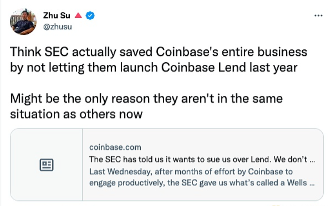The width and height of the screenshot is (332, 206).
Task: Click the ellipsis ending the card headline
Action: tap(312, 159)
